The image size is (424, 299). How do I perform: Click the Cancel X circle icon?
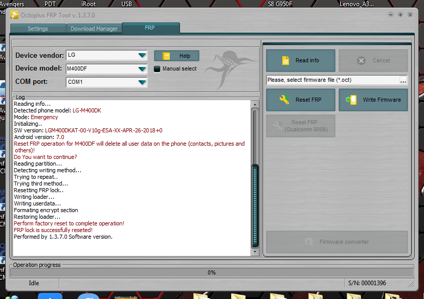point(361,60)
